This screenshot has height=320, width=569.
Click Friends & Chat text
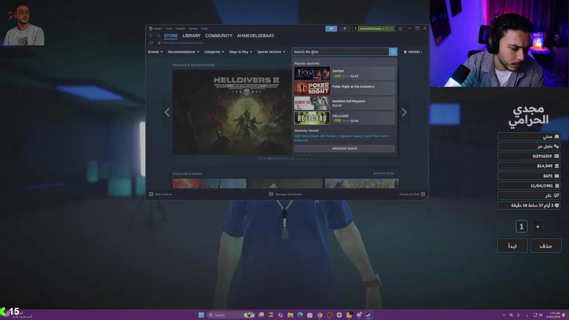pyautogui.click(x=409, y=194)
